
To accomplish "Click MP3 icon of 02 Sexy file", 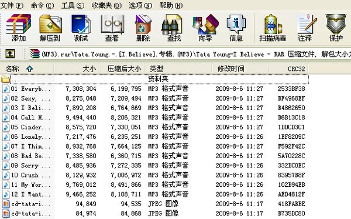I will click(x=6, y=98).
